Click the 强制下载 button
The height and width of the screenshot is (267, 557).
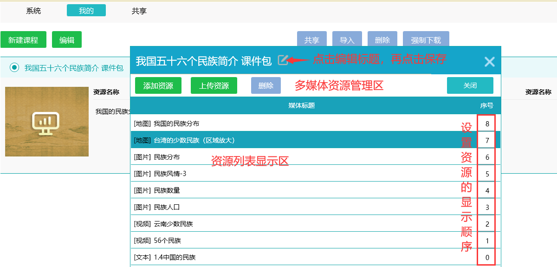[426, 40]
